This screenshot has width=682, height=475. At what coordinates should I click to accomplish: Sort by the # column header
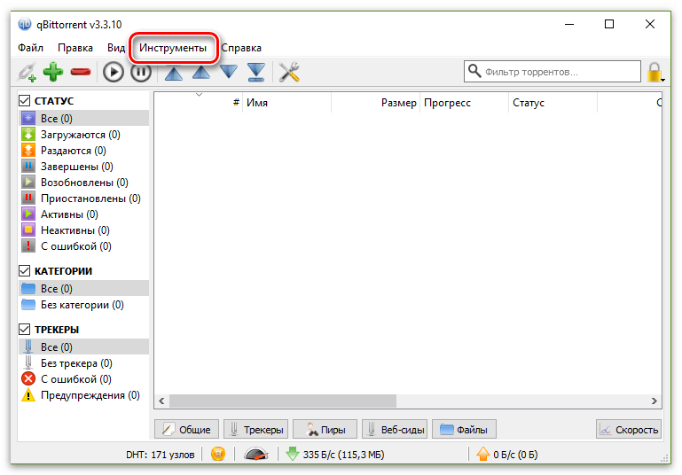point(199,103)
